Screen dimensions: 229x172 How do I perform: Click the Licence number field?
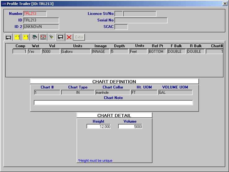(x=140, y=14)
